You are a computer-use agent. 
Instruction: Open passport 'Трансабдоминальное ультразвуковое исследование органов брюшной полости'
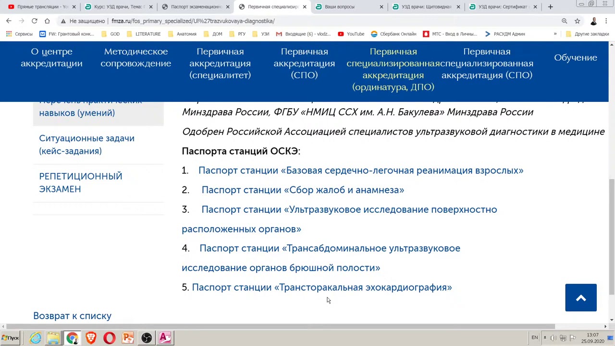(321, 258)
